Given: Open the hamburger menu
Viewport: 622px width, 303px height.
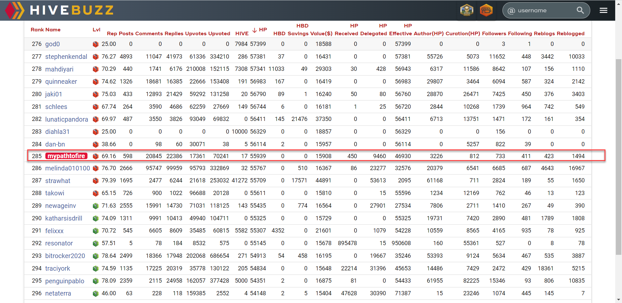Looking at the screenshot, I should (603, 10).
